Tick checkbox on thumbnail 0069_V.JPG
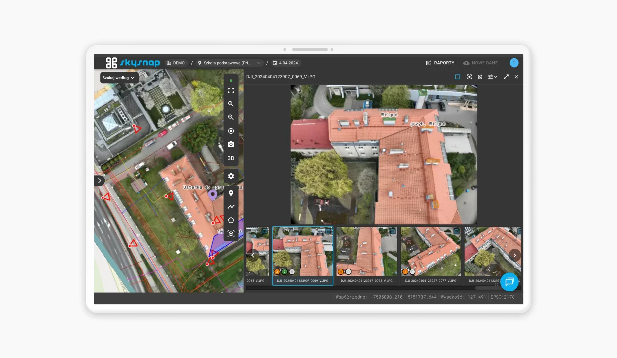 pos(328,231)
